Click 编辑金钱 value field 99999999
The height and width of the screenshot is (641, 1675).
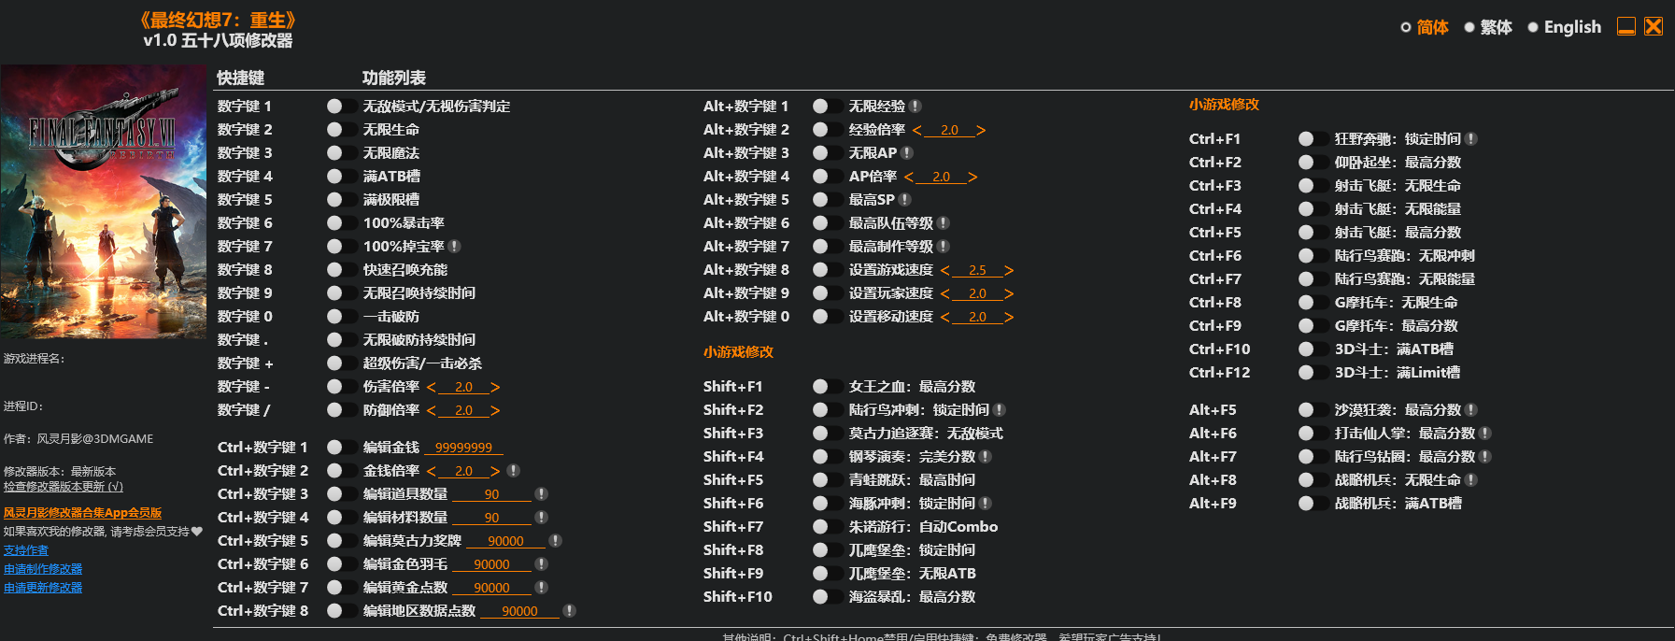pos(464,448)
